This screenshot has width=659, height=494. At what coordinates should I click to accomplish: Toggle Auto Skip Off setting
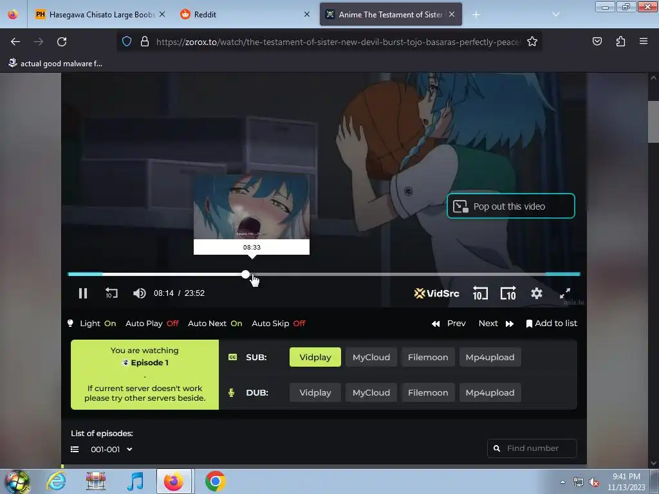[x=279, y=324]
